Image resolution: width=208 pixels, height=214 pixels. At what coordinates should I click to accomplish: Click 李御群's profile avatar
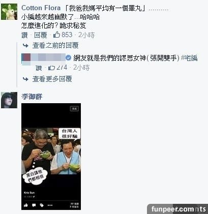click(x=9, y=100)
